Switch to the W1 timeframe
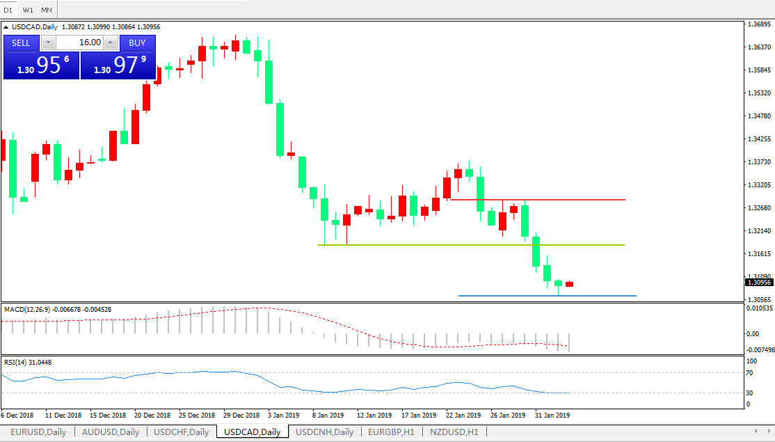775x442 pixels. (28, 10)
